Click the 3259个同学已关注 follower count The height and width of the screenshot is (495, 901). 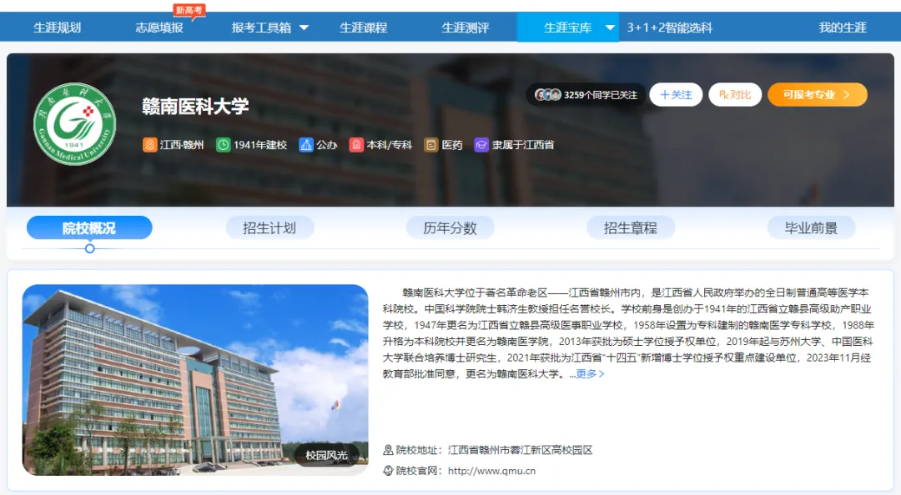coord(601,95)
